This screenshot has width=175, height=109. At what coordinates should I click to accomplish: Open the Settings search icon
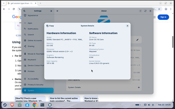click(24, 11)
